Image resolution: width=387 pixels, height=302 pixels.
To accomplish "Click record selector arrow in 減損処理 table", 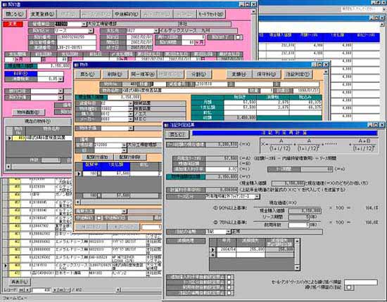I will coord(212,249).
